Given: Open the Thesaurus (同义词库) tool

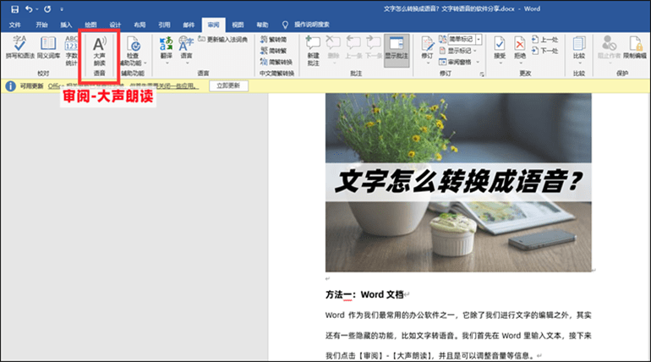Looking at the screenshot, I should [x=47, y=48].
